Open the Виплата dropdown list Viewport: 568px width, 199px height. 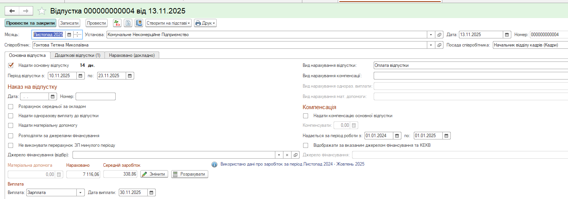(x=81, y=193)
